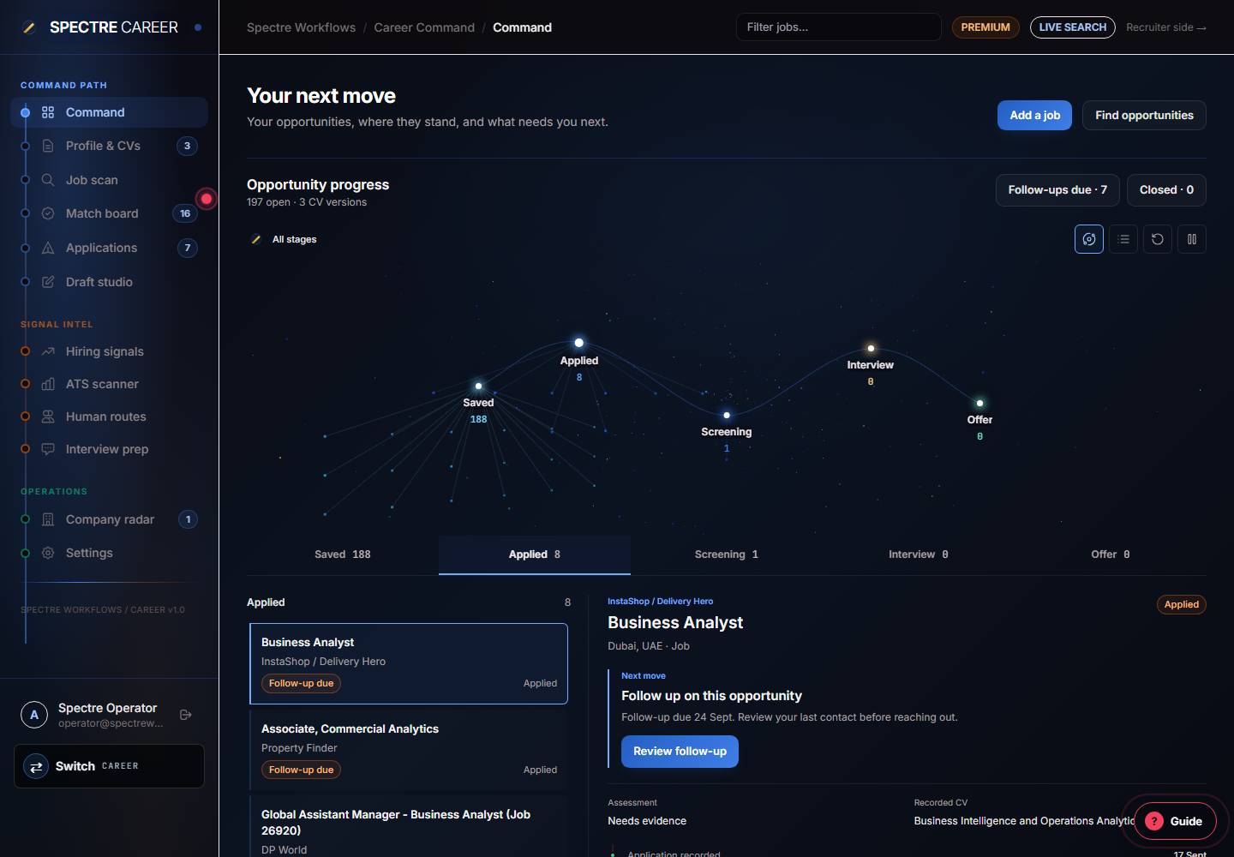Screen dimensions: 1234x857
Task: Select the Applied 8 stage tab
Action: click(x=535, y=554)
